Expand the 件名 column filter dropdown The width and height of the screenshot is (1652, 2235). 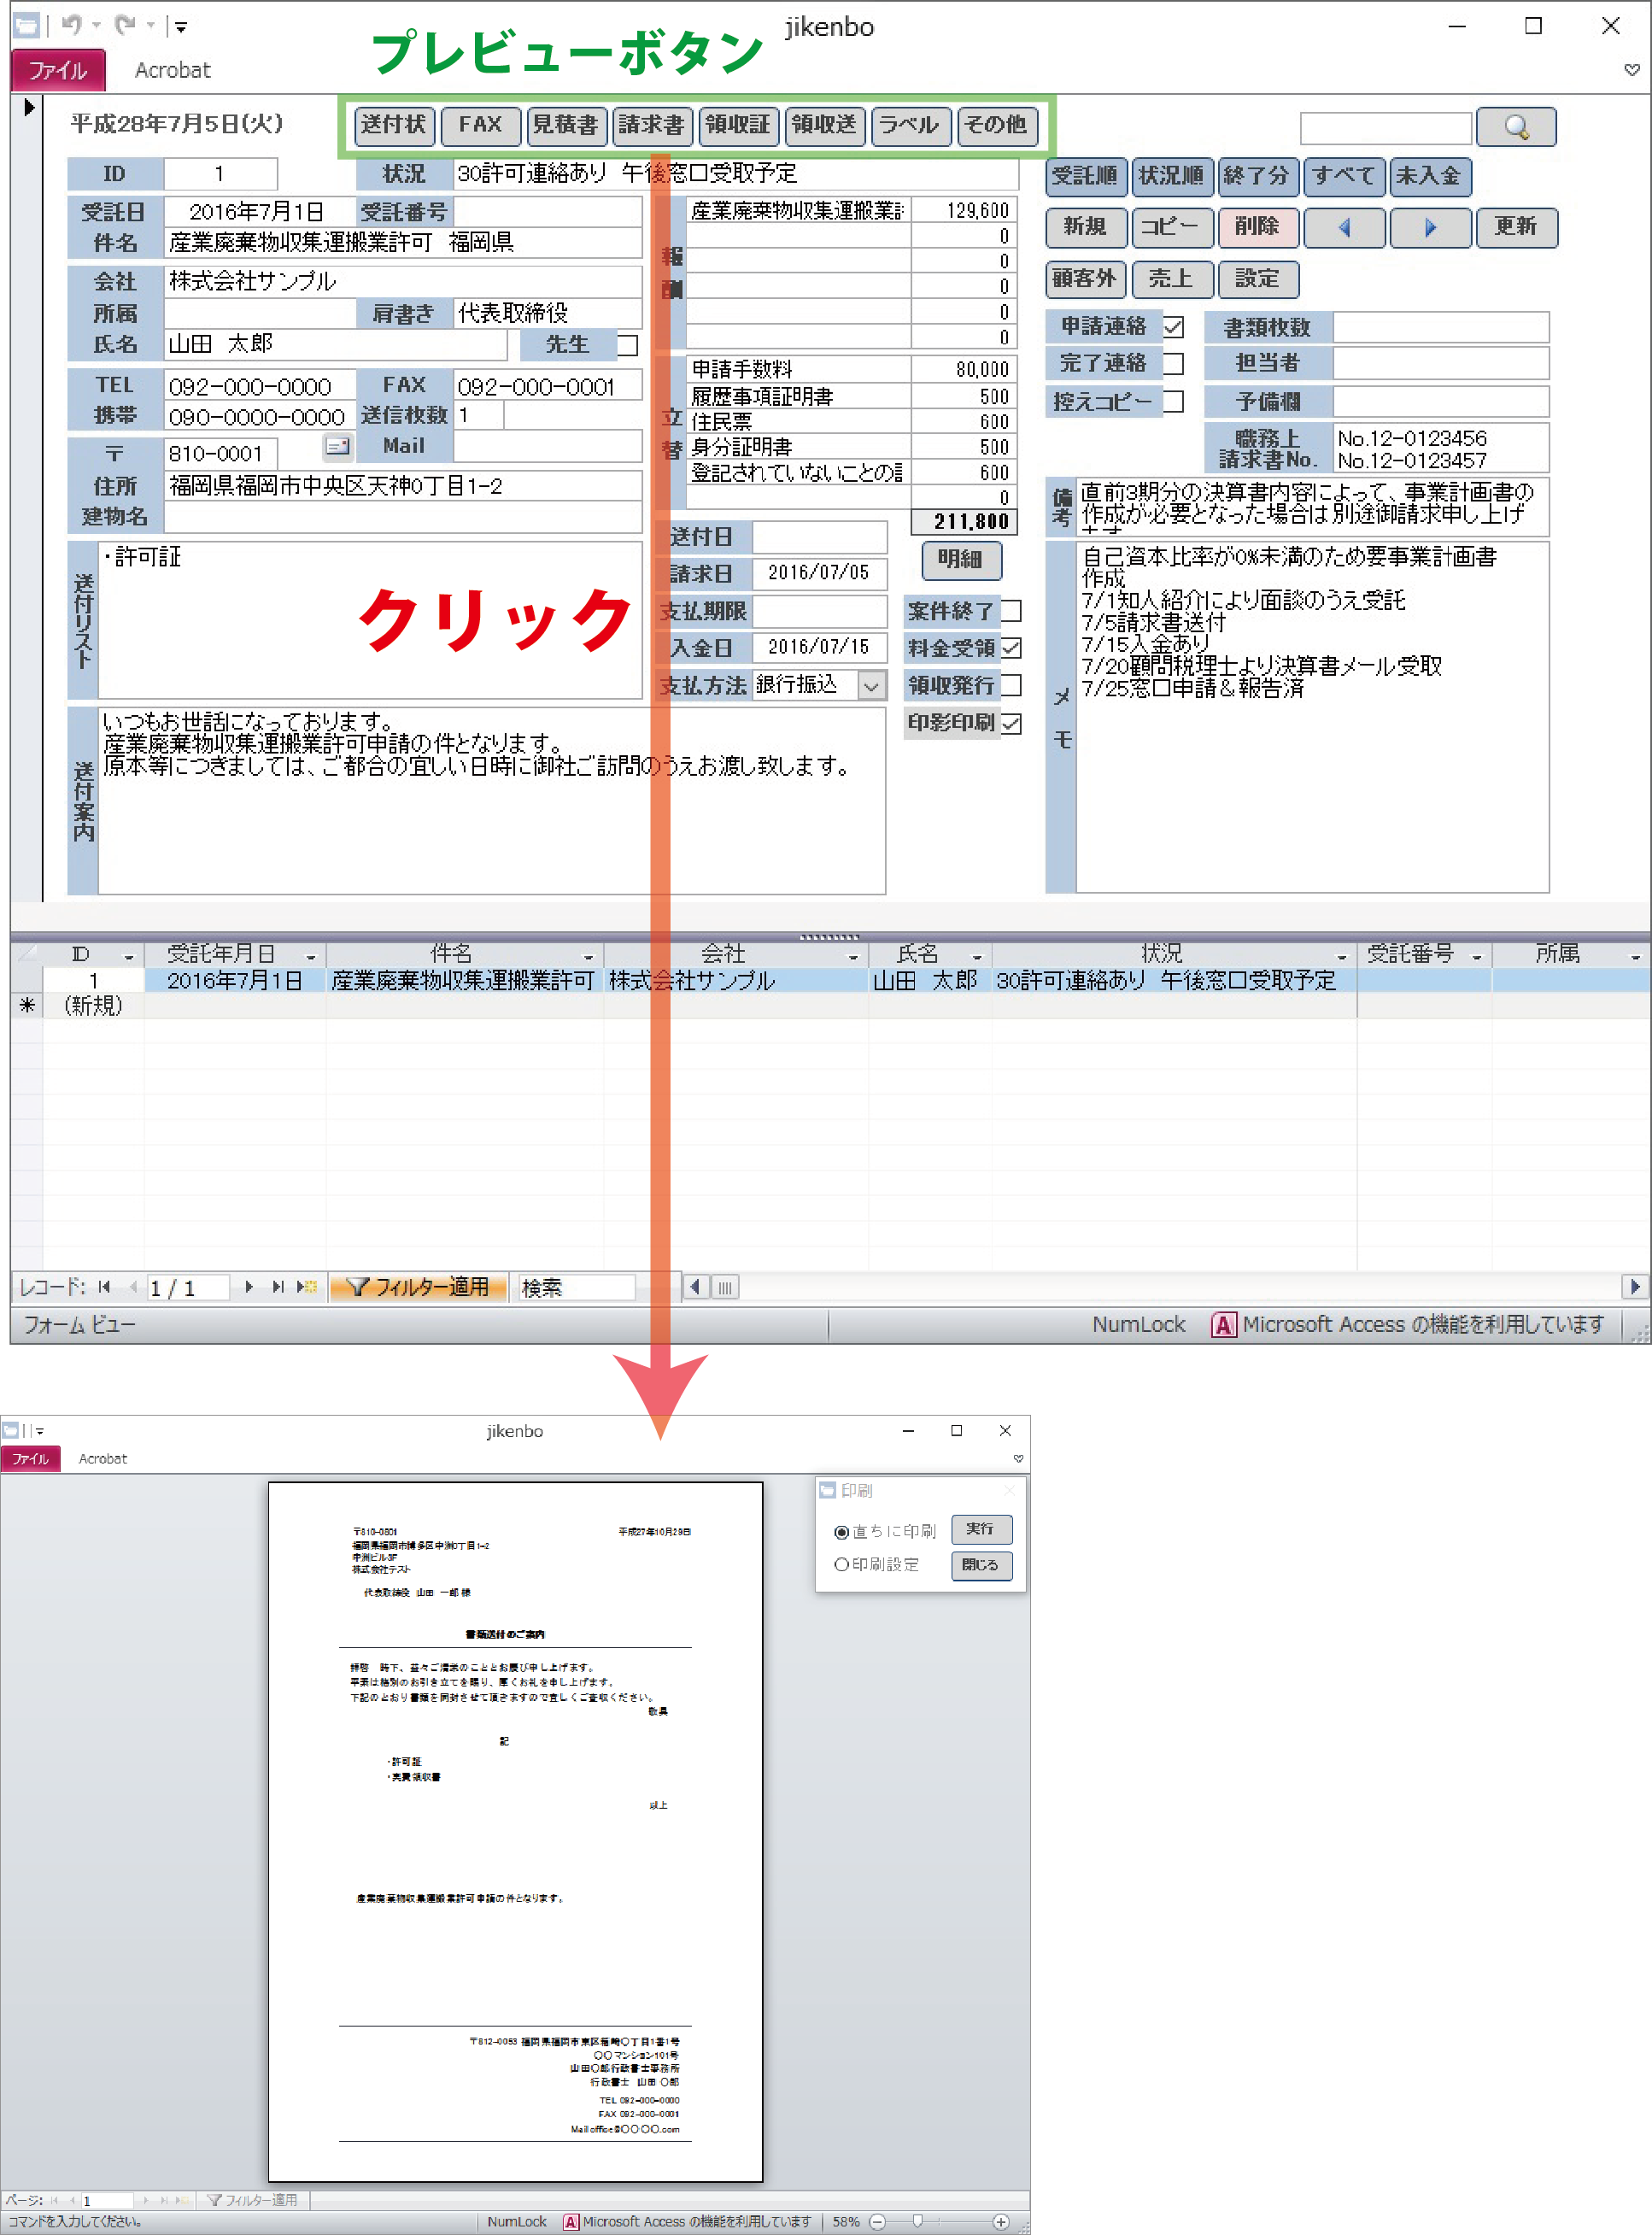pos(588,956)
